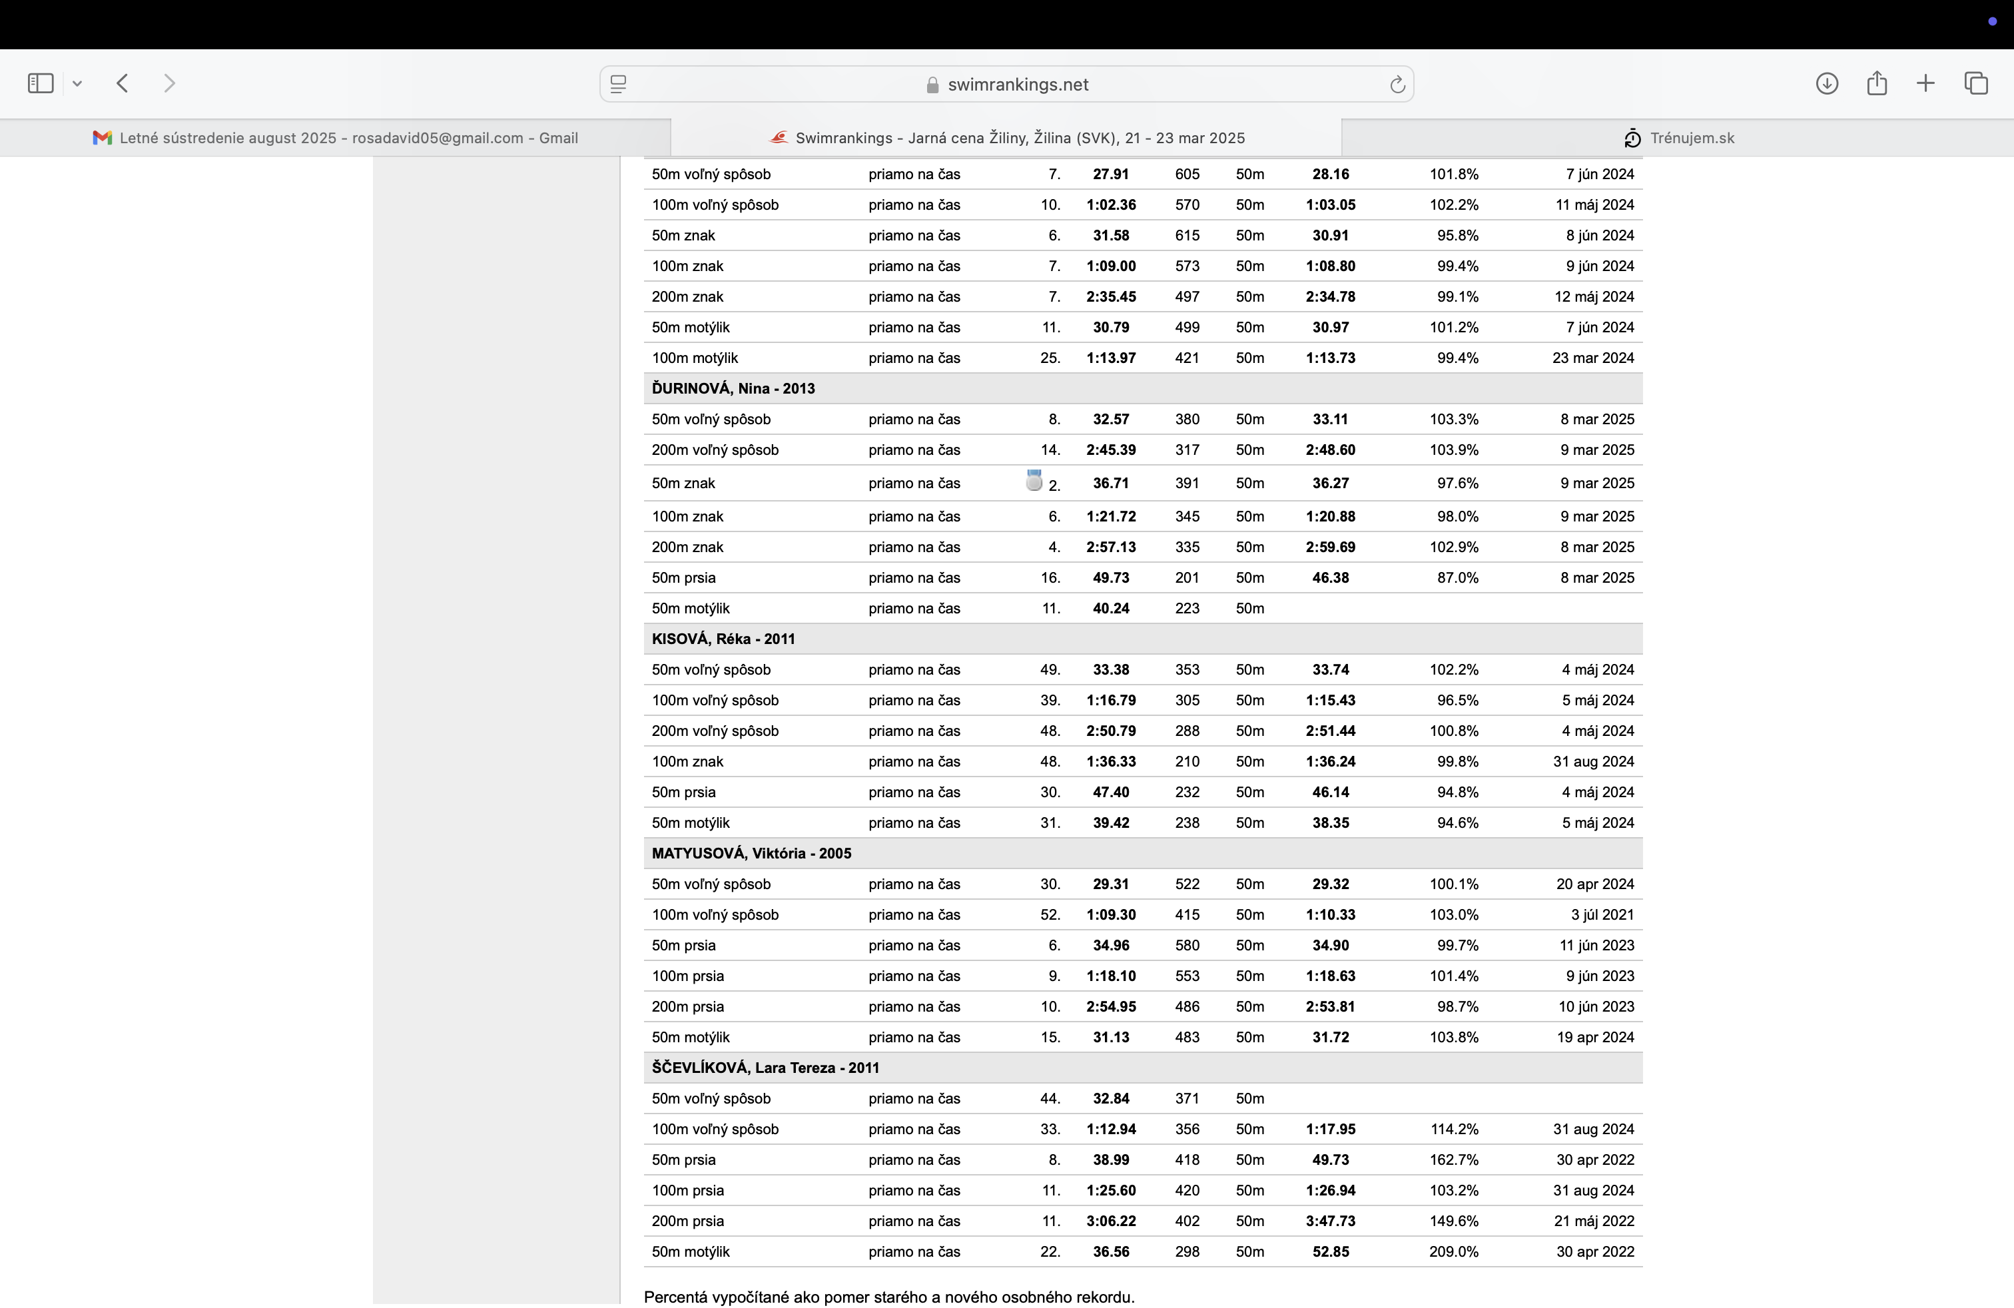This screenshot has height=1308, width=2014.
Task: Go forward to next page
Action: [x=169, y=83]
